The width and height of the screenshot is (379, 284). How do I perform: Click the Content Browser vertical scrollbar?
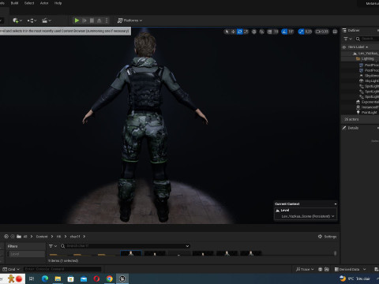point(335,253)
